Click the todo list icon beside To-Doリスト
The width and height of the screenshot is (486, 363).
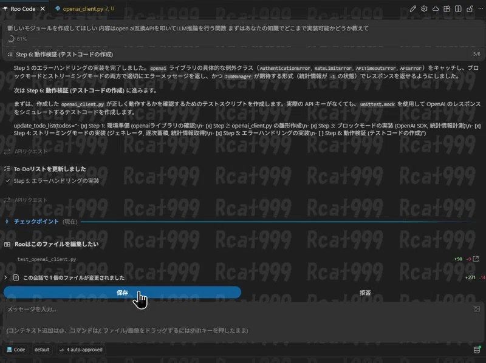click(x=7, y=169)
